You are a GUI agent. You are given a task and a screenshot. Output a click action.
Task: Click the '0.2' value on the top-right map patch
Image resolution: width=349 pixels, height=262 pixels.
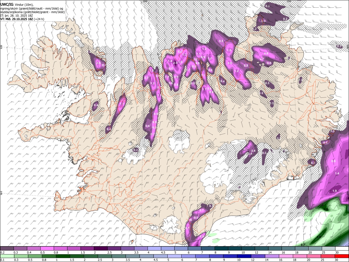(x=285, y=19)
